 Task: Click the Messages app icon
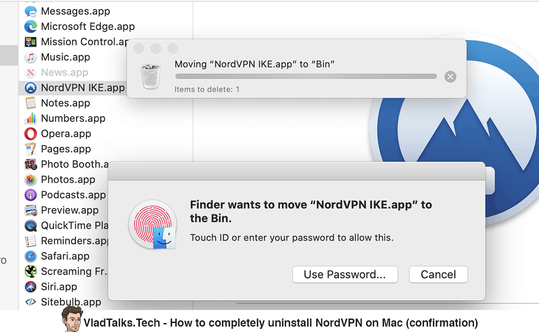(x=31, y=11)
